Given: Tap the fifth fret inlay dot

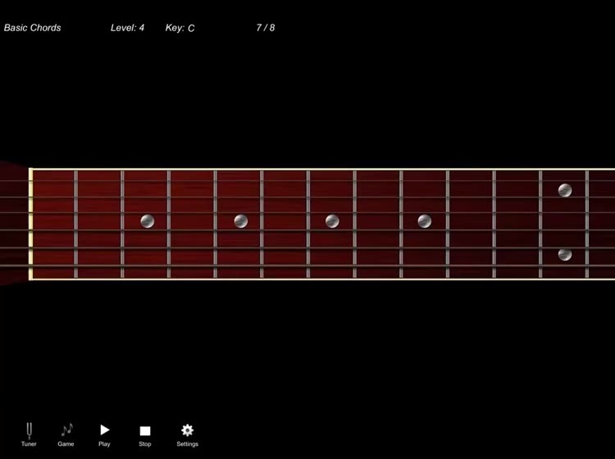Looking at the screenshot, I should click(241, 221).
